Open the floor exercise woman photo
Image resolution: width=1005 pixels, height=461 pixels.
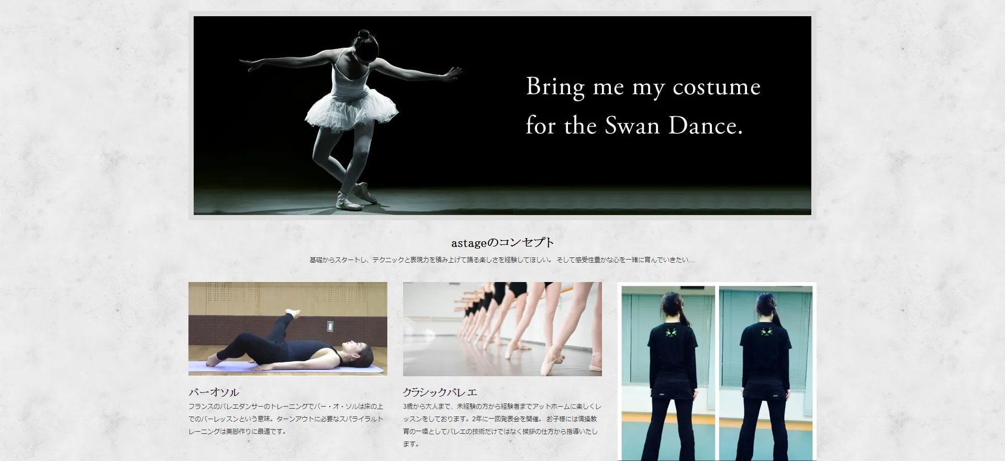click(x=287, y=329)
